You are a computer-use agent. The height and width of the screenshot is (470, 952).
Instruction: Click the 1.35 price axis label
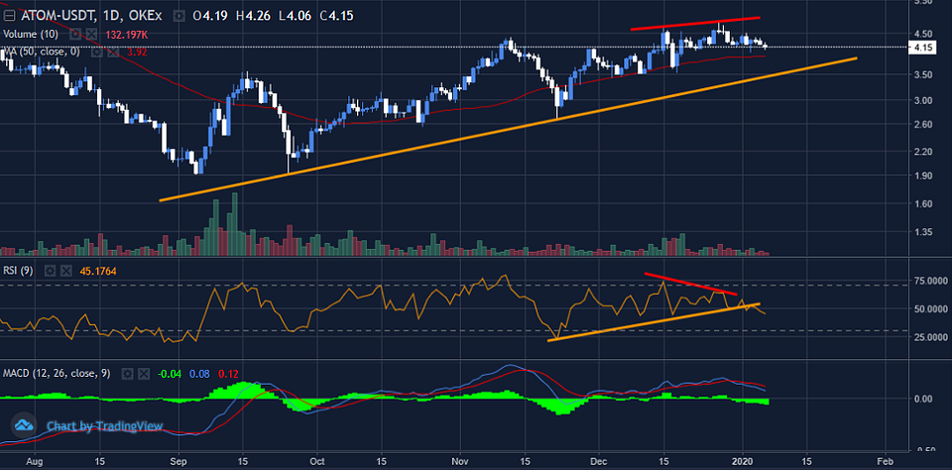[x=922, y=232]
